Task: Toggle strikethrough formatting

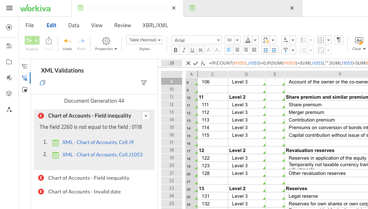Action: tap(201, 50)
